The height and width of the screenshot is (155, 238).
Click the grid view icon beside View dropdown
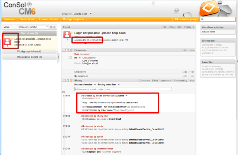[51, 27]
